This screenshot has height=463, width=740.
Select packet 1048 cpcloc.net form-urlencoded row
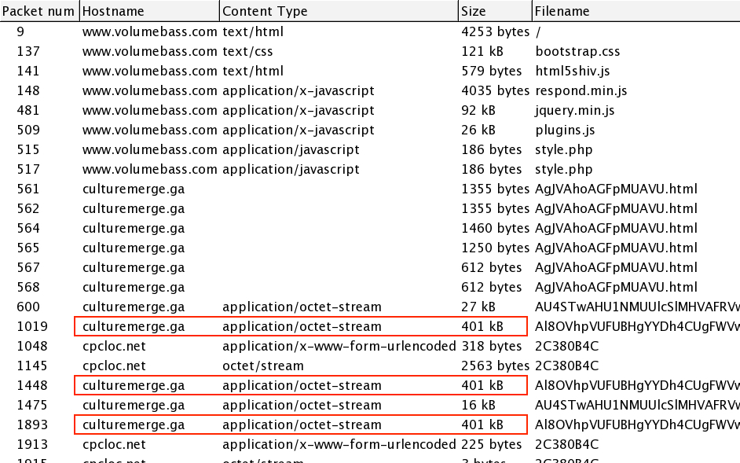pos(314,347)
